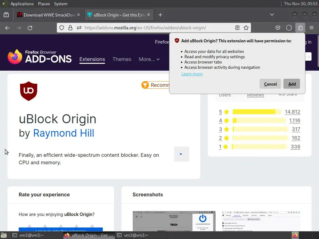Open the Firefox account icon

(x=289, y=28)
